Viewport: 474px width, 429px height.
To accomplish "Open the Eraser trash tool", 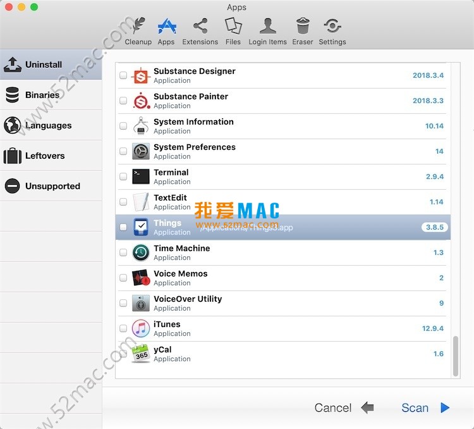I will click(x=302, y=32).
